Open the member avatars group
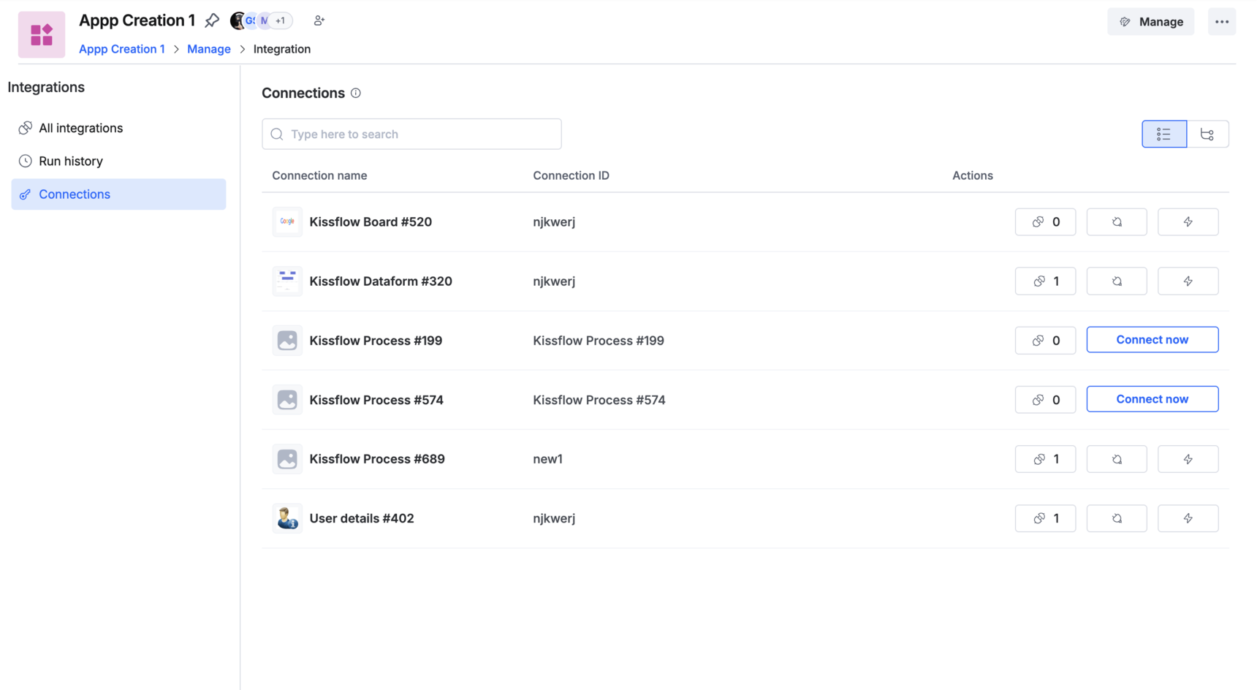Screen dimensions: 1257x690 coord(261,20)
